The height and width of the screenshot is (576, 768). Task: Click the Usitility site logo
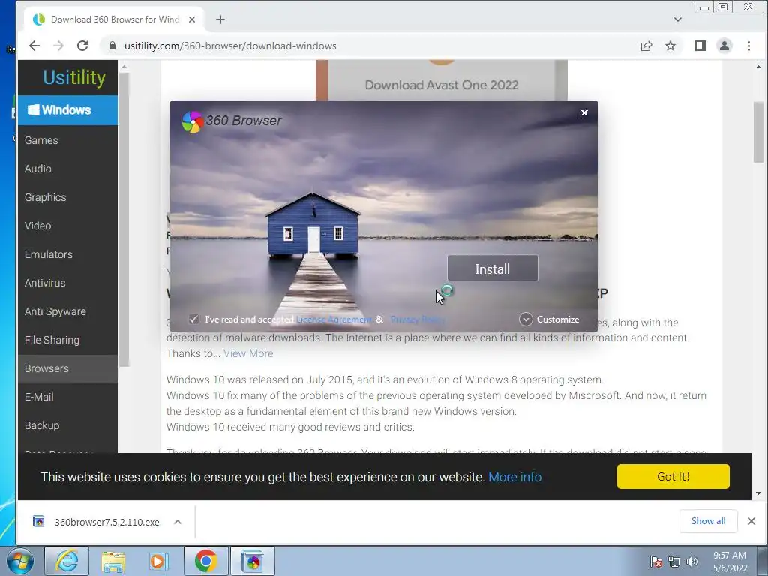tap(74, 77)
